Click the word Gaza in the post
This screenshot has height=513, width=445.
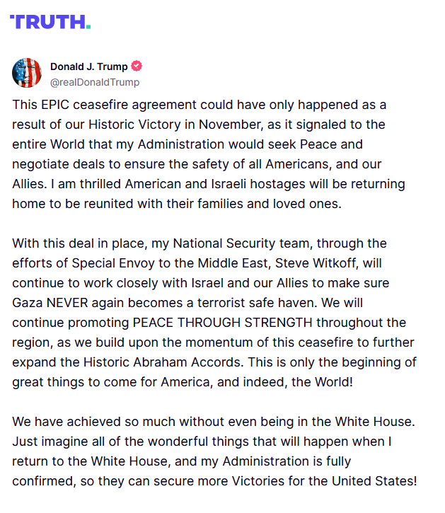click(28, 303)
